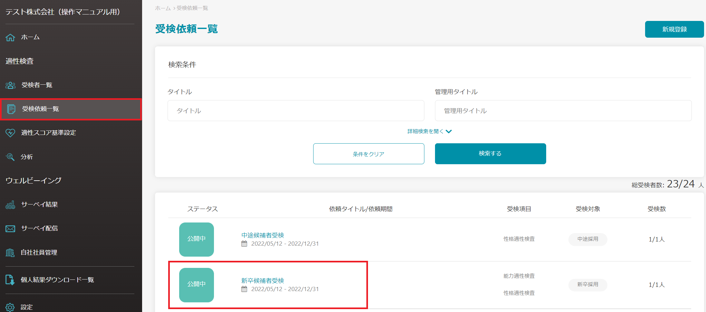Open the 中途候補者受検 request link
The width and height of the screenshot is (706, 312).
263,235
